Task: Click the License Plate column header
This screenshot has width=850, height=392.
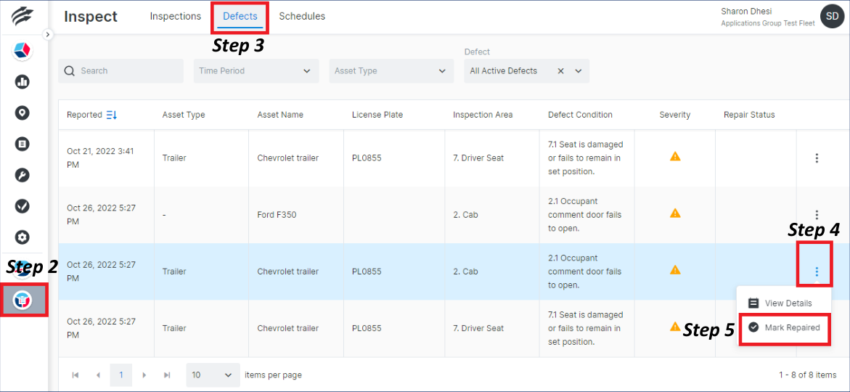Action: tap(377, 115)
